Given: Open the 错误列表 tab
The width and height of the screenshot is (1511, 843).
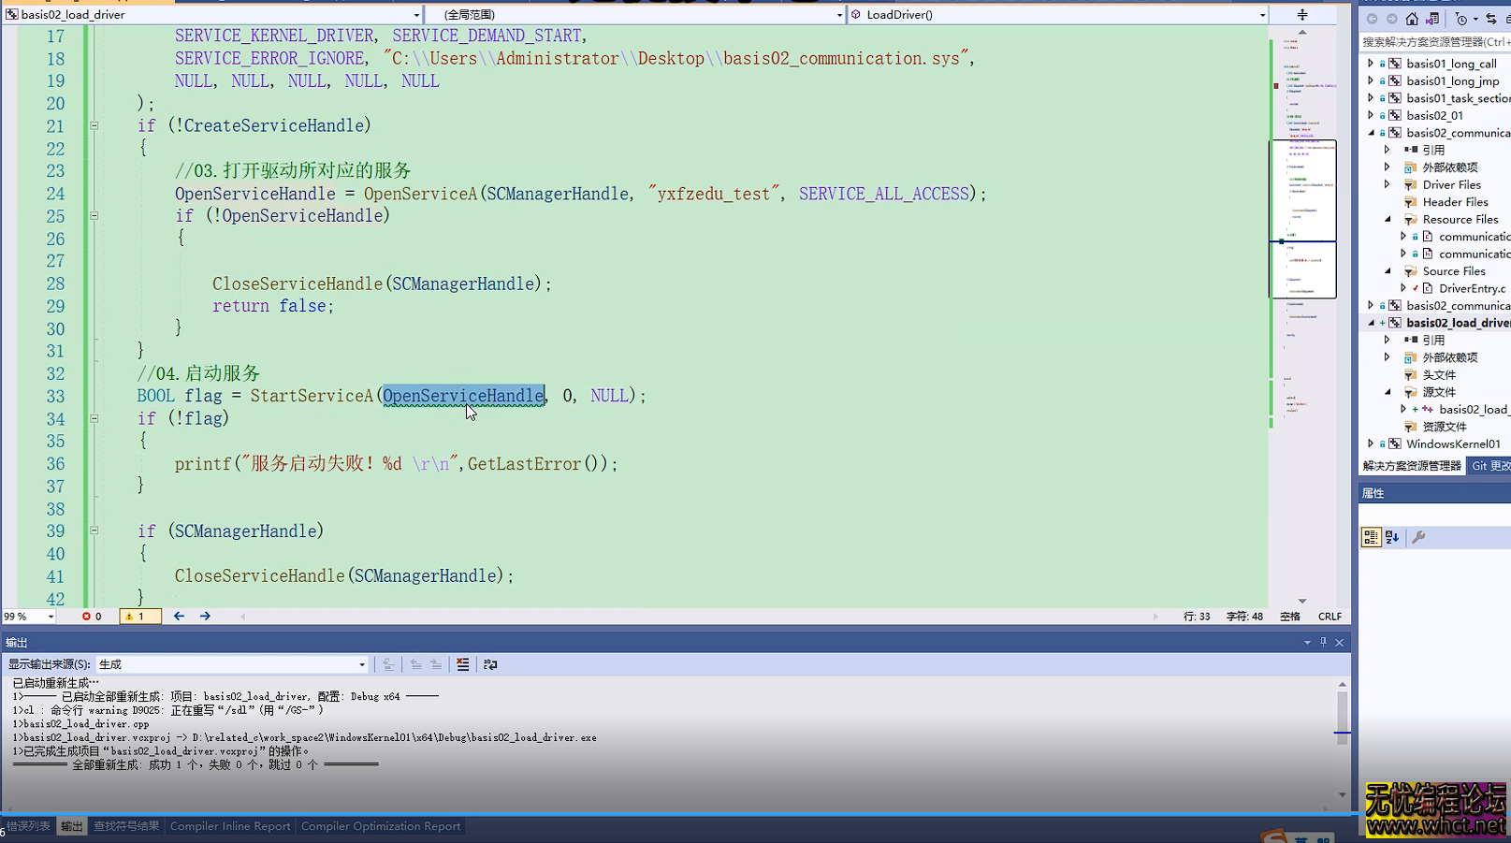Looking at the screenshot, I should [28, 826].
